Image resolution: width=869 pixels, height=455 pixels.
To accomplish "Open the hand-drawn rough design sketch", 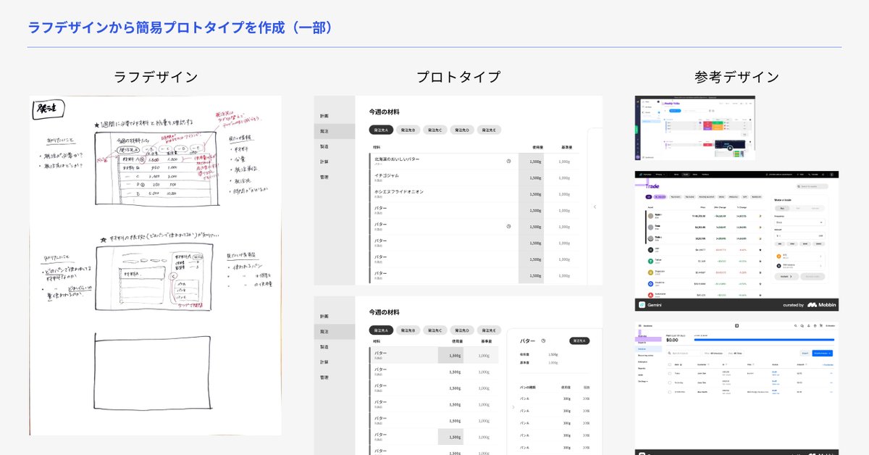I will (156, 265).
